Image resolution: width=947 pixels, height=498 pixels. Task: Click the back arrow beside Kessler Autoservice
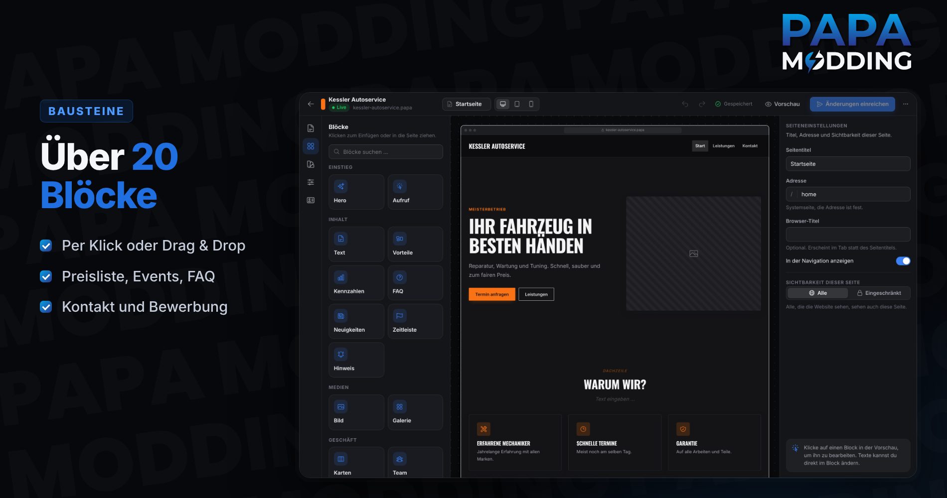[x=311, y=104]
